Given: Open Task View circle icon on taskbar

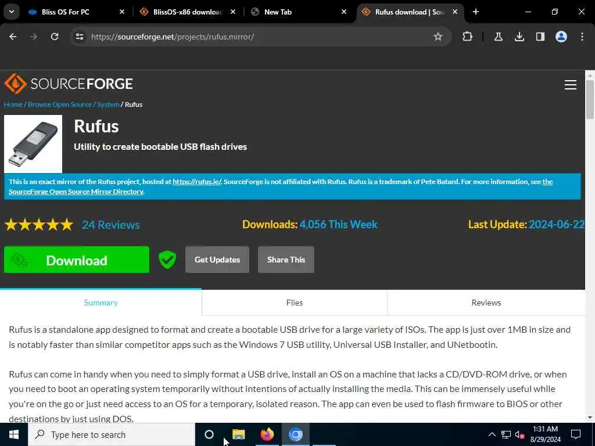Looking at the screenshot, I should click(209, 434).
